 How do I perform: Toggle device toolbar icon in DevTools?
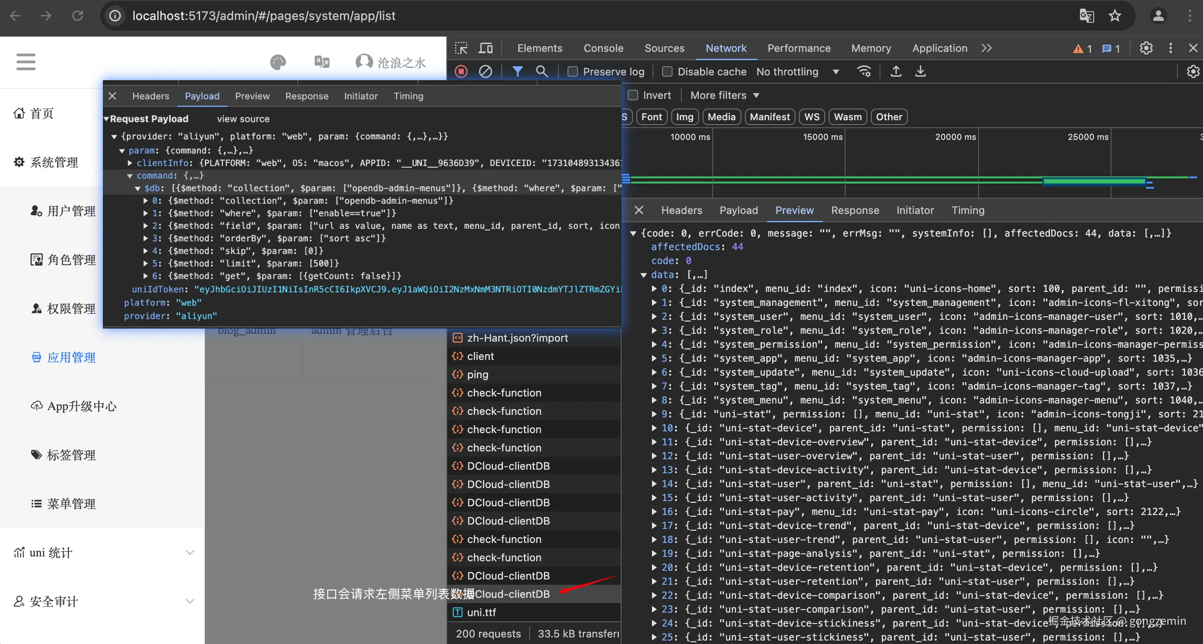pos(486,48)
